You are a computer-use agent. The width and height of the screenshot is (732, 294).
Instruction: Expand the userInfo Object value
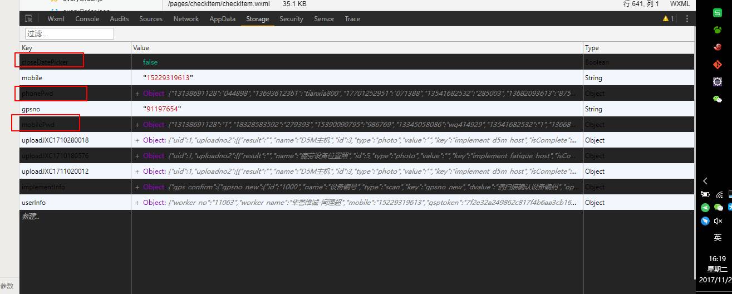[137, 203]
